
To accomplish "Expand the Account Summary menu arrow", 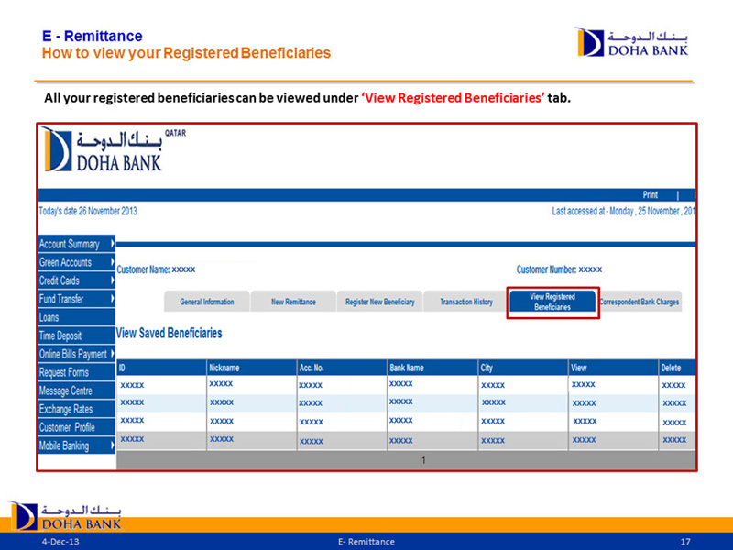I will point(112,244).
